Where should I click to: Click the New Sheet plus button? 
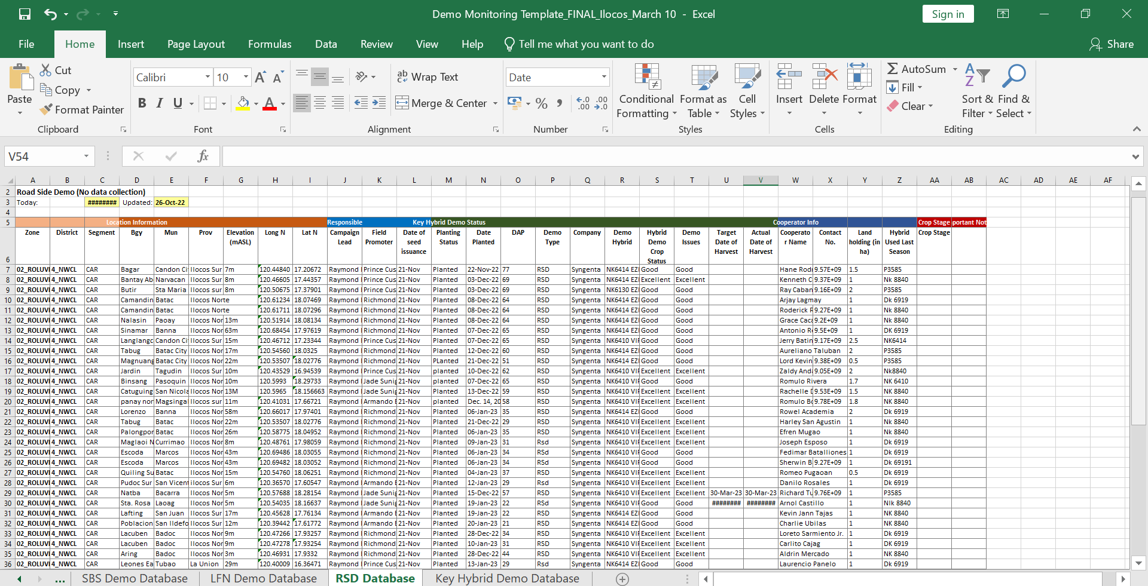tap(622, 579)
